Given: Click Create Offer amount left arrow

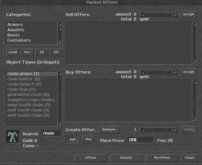Looking at the screenshot, I should [x=142, y=130].
